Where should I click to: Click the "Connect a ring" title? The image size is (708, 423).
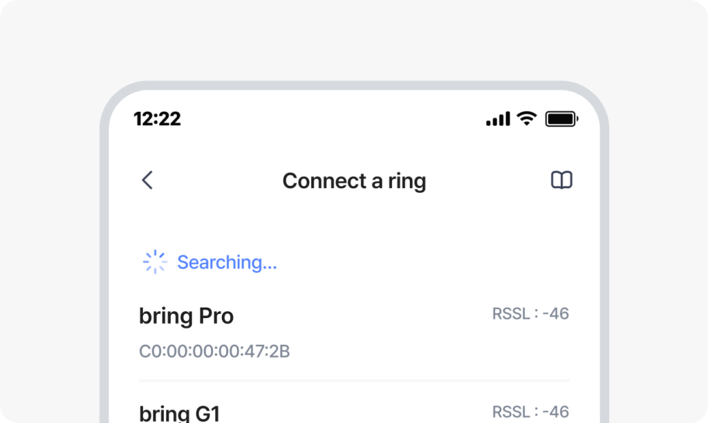(354, 181)
